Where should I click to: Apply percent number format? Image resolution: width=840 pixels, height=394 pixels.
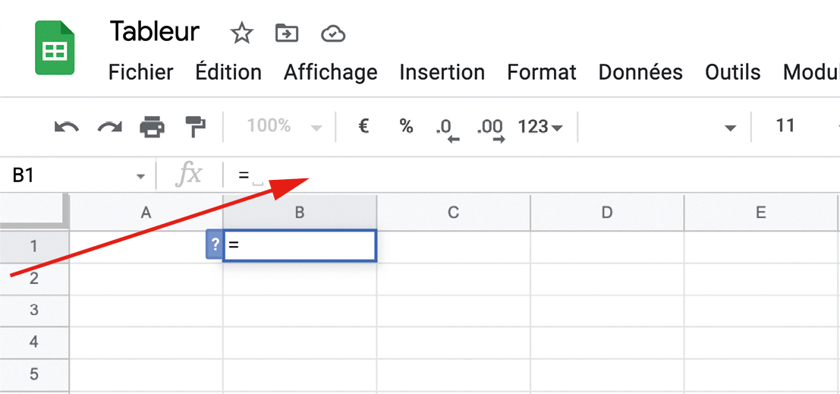click(x=407, y=126)
